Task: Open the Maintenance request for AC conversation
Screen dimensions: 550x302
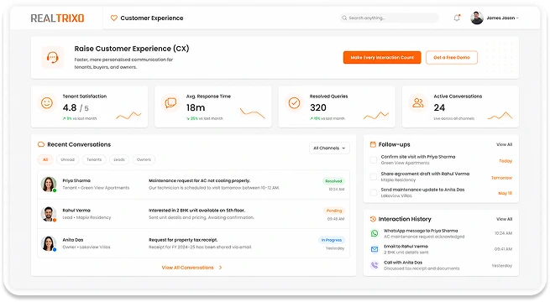Action: 194,185
